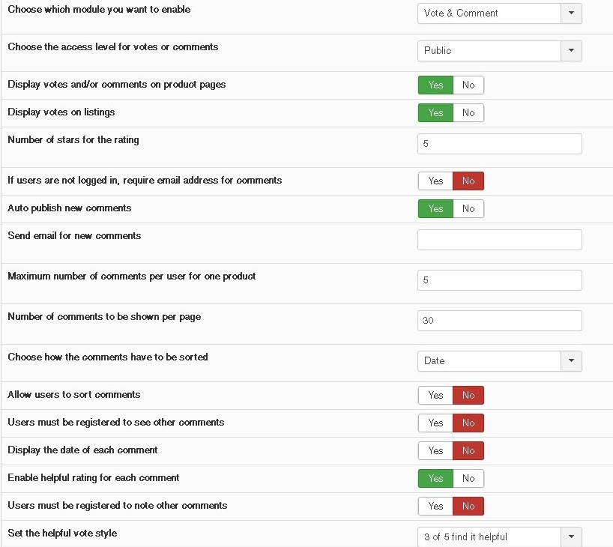Screen dimensions: 613x547
Task: Open the module selection dropdown showing Vote & Comment
Action: pos(499,13)
